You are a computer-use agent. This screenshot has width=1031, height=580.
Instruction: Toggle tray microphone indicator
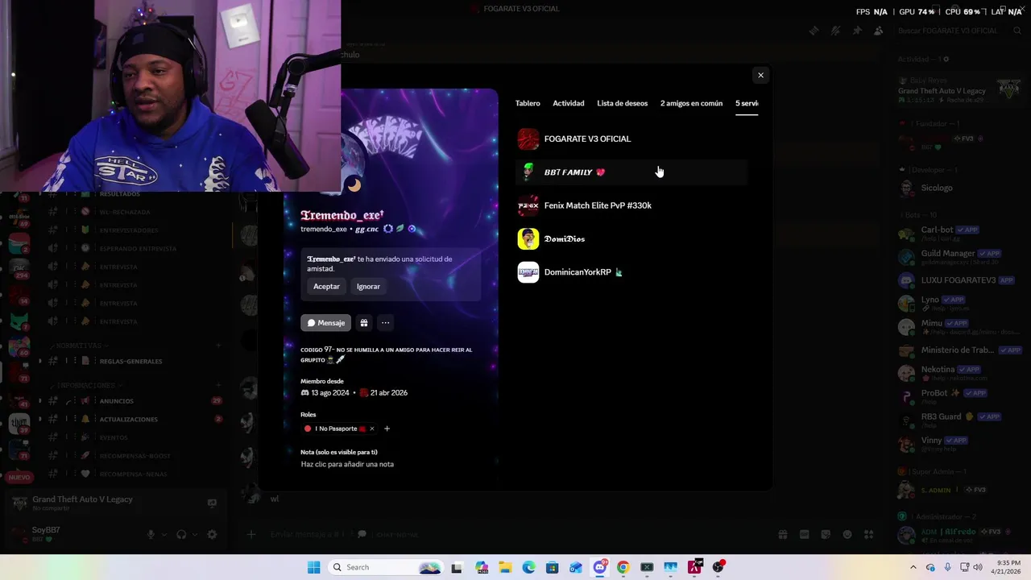pos(947,567)
